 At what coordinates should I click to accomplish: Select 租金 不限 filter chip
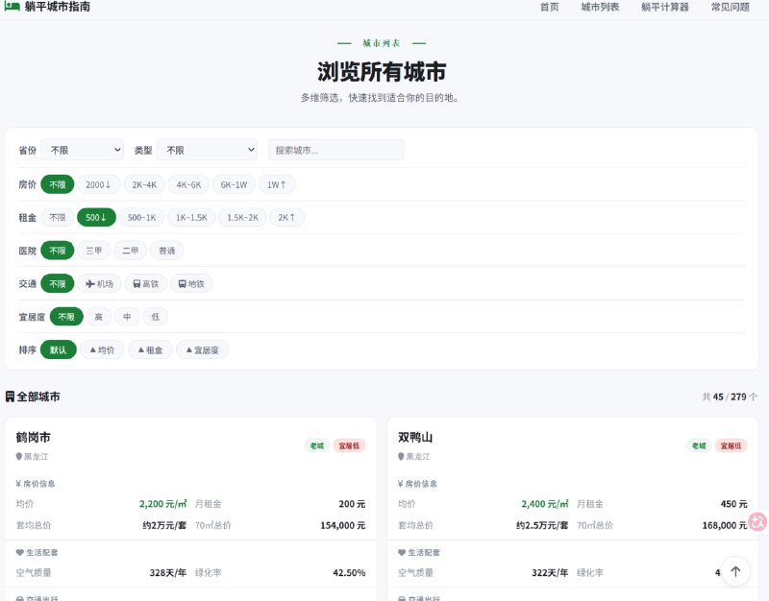click(58, 218)
